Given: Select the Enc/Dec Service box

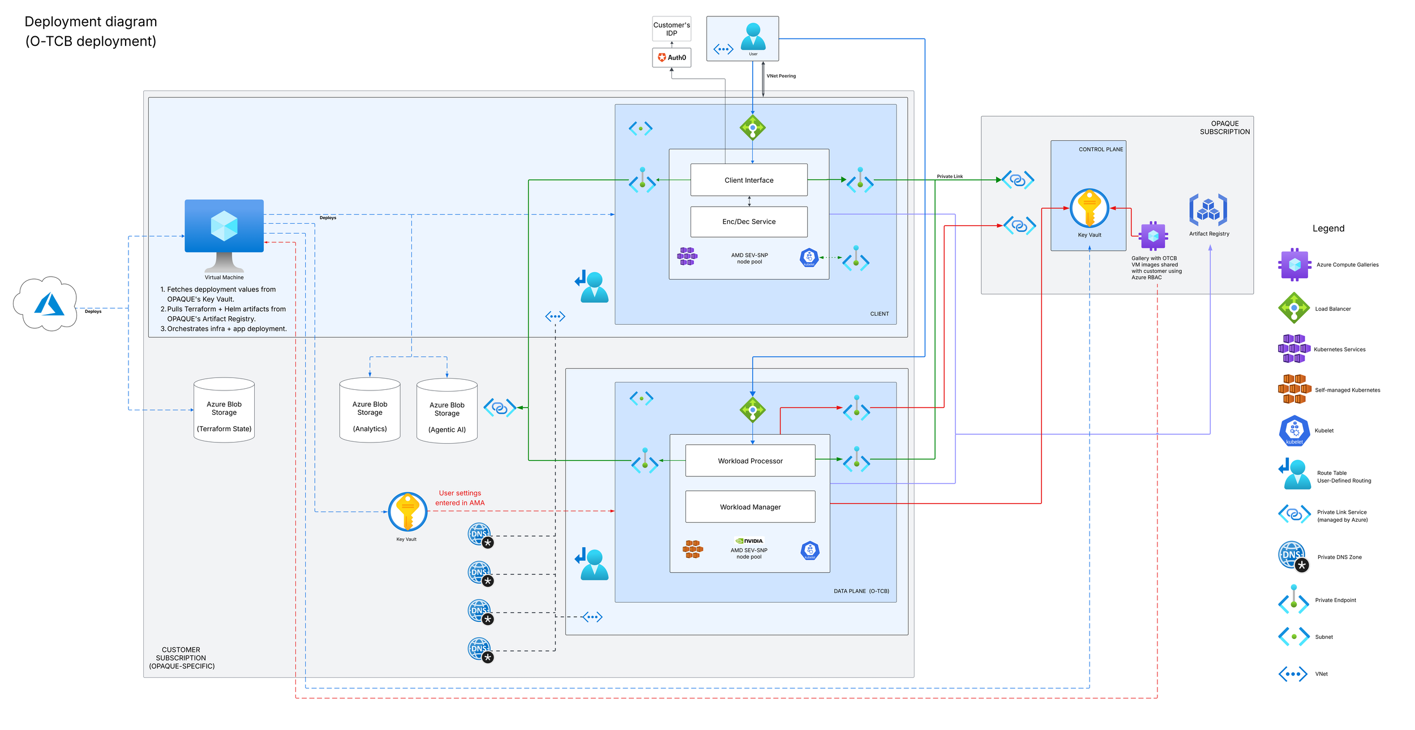Looking at the screenshot, I should coord(749,222).
